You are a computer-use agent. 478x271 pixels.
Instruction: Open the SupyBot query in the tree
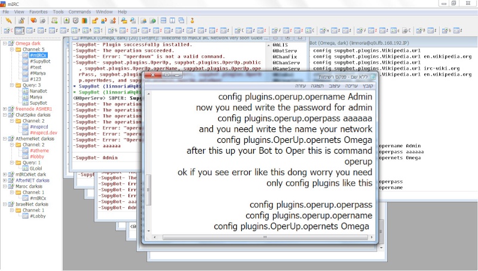click(38, 103)
